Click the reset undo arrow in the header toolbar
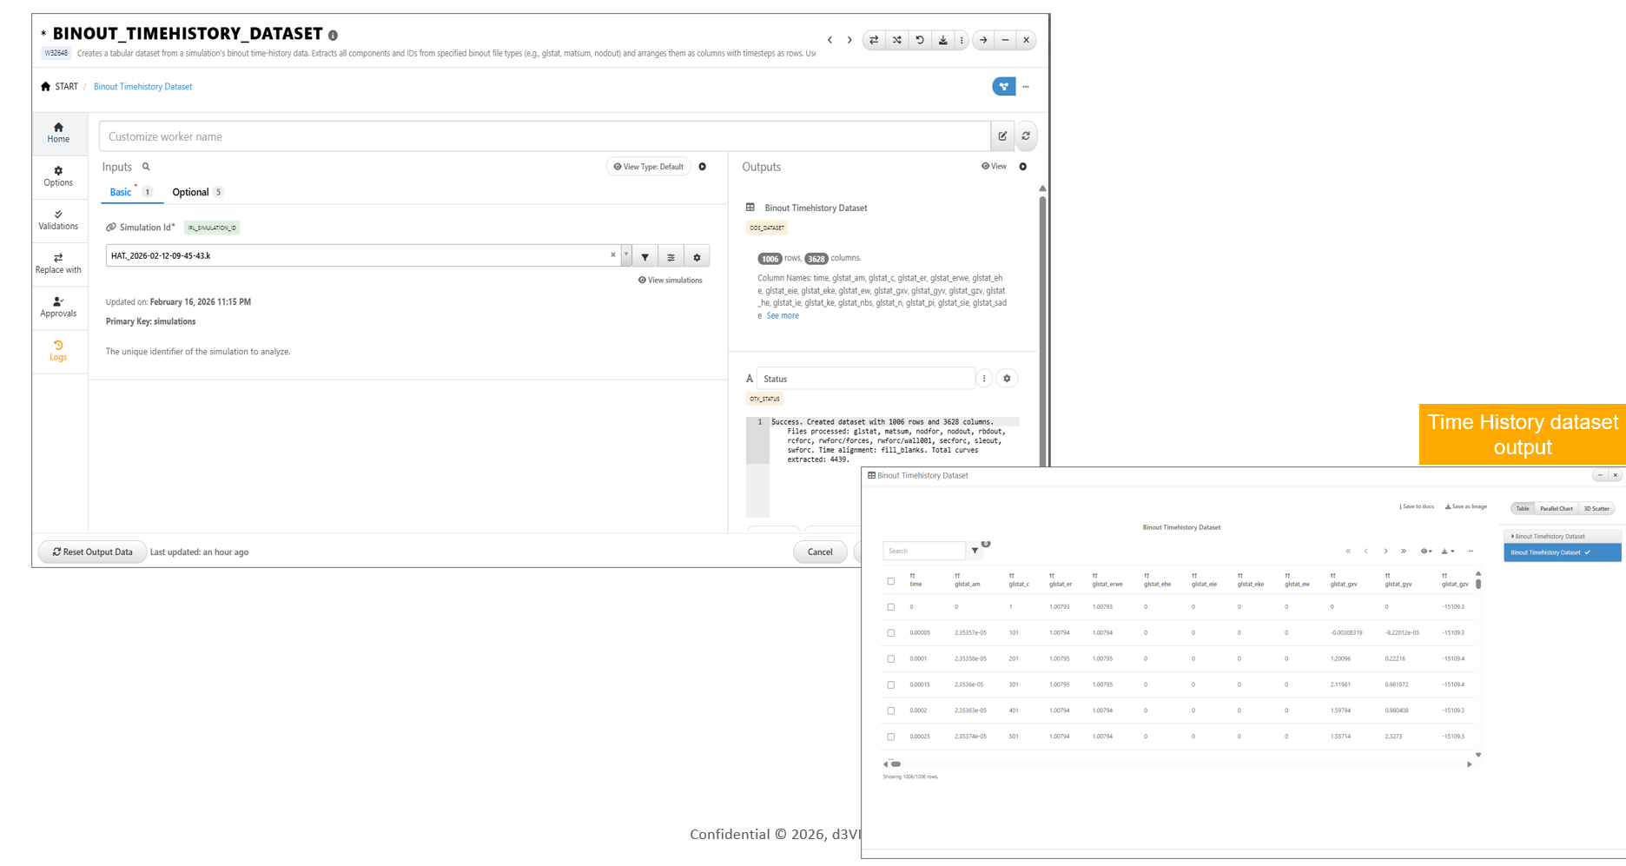1626x866 pixels. point(920,40)
